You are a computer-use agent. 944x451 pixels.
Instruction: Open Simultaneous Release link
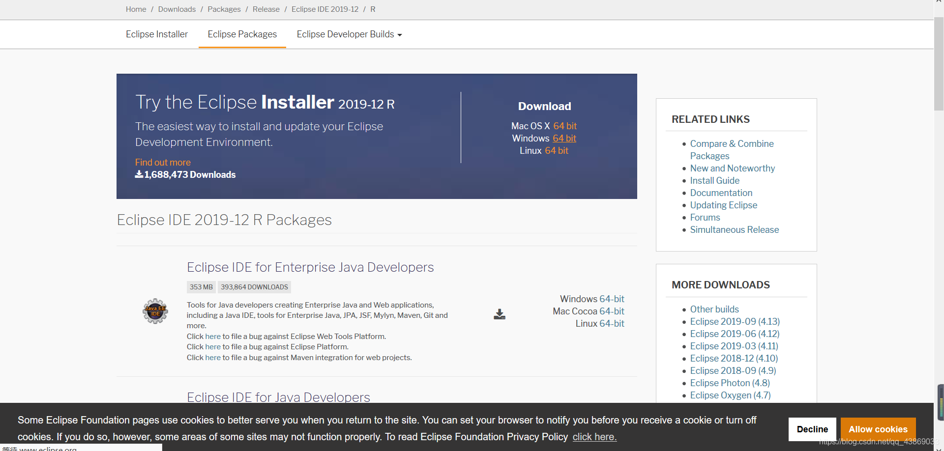click(x=735, y=230)
